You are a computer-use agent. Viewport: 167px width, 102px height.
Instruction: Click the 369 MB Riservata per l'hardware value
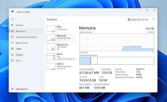click(139, 77)
